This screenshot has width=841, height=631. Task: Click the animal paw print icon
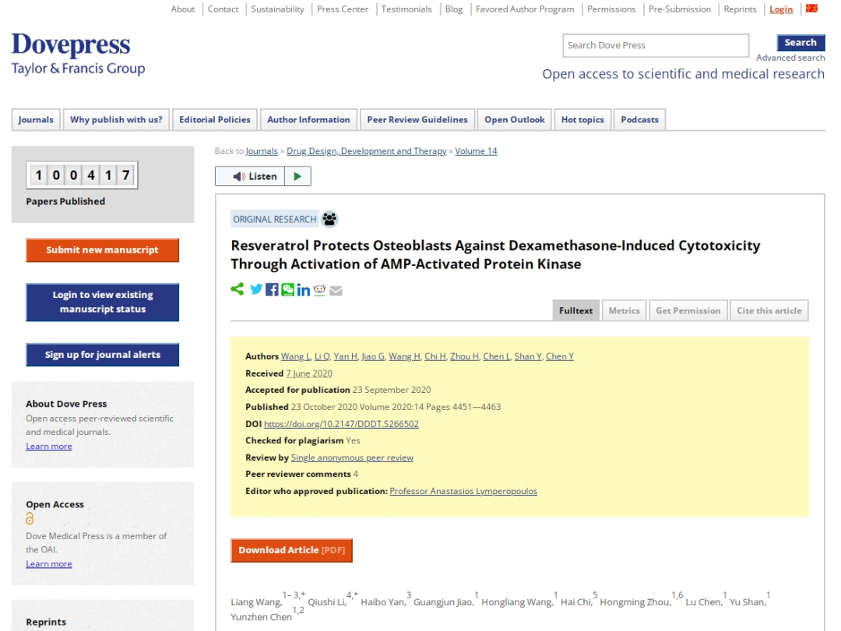click(x=329, y=219)
